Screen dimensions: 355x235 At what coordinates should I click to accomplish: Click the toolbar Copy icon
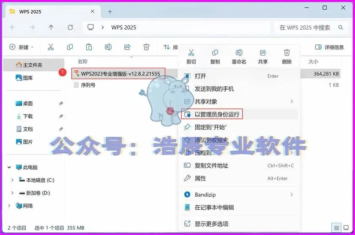click(70, 47)
